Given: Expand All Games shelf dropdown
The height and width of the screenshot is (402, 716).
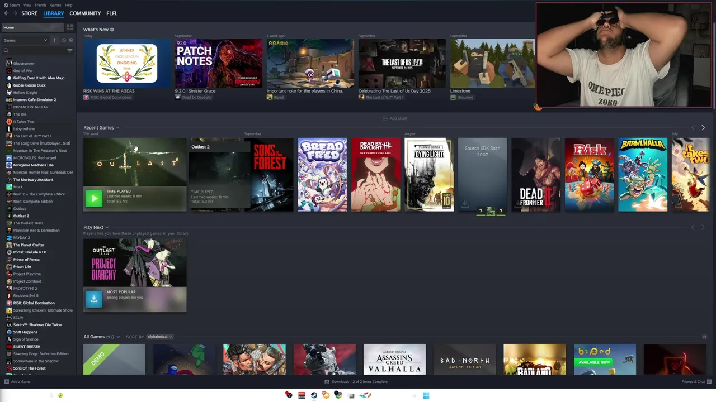Looking at the screenshot, I should (x=118, y=337).
